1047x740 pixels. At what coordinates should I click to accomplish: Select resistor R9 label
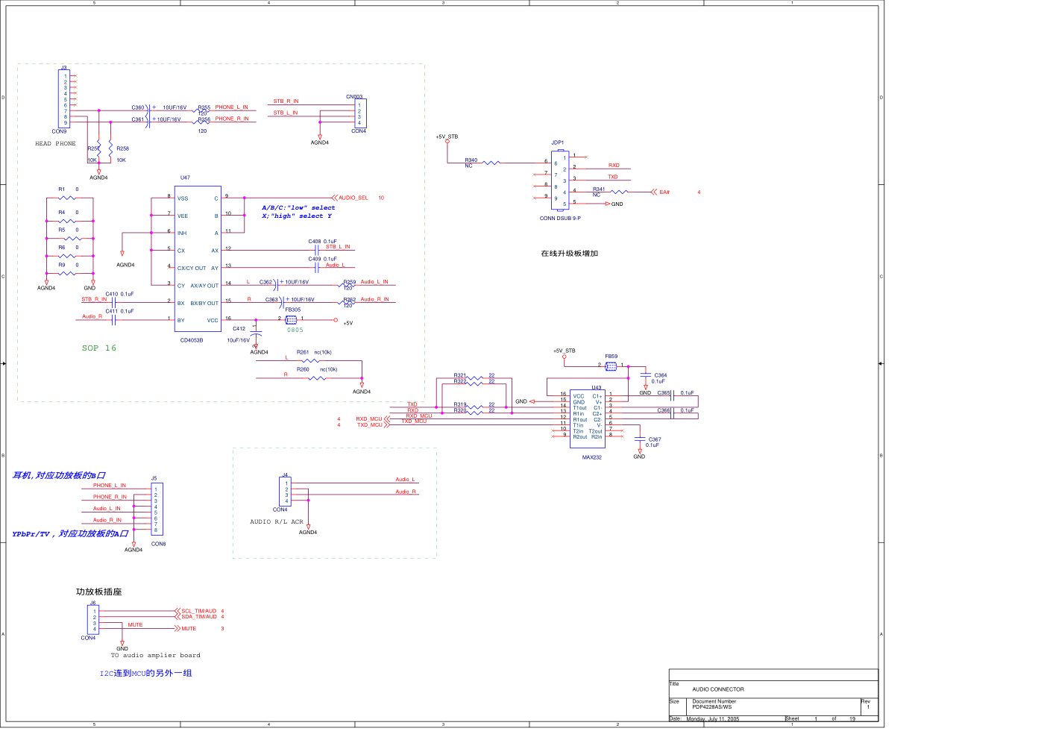[62, 265]
